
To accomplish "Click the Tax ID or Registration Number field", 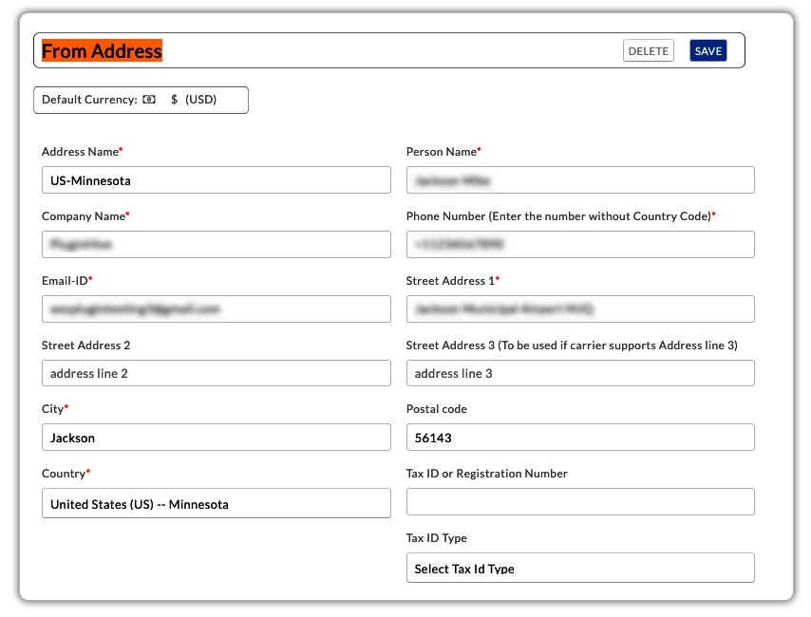I will (x=580, y=501).
